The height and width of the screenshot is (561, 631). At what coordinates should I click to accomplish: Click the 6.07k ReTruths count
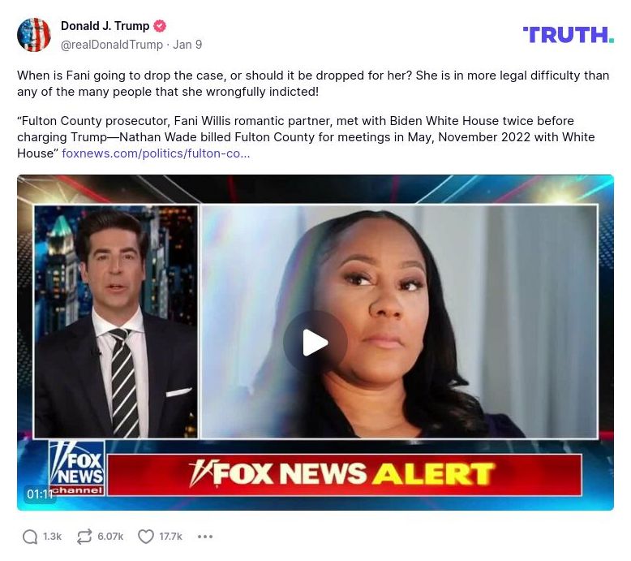110,537
